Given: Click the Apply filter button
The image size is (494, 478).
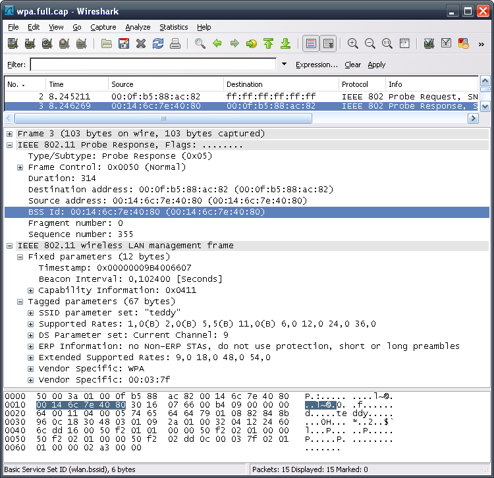Looking at the screenshot, I should click(x=377, y=65).
